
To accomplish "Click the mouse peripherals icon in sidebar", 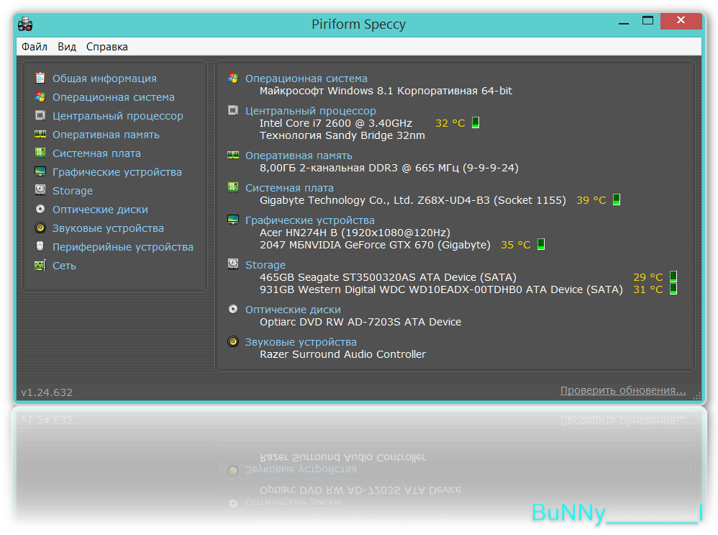I will [40, 246].
